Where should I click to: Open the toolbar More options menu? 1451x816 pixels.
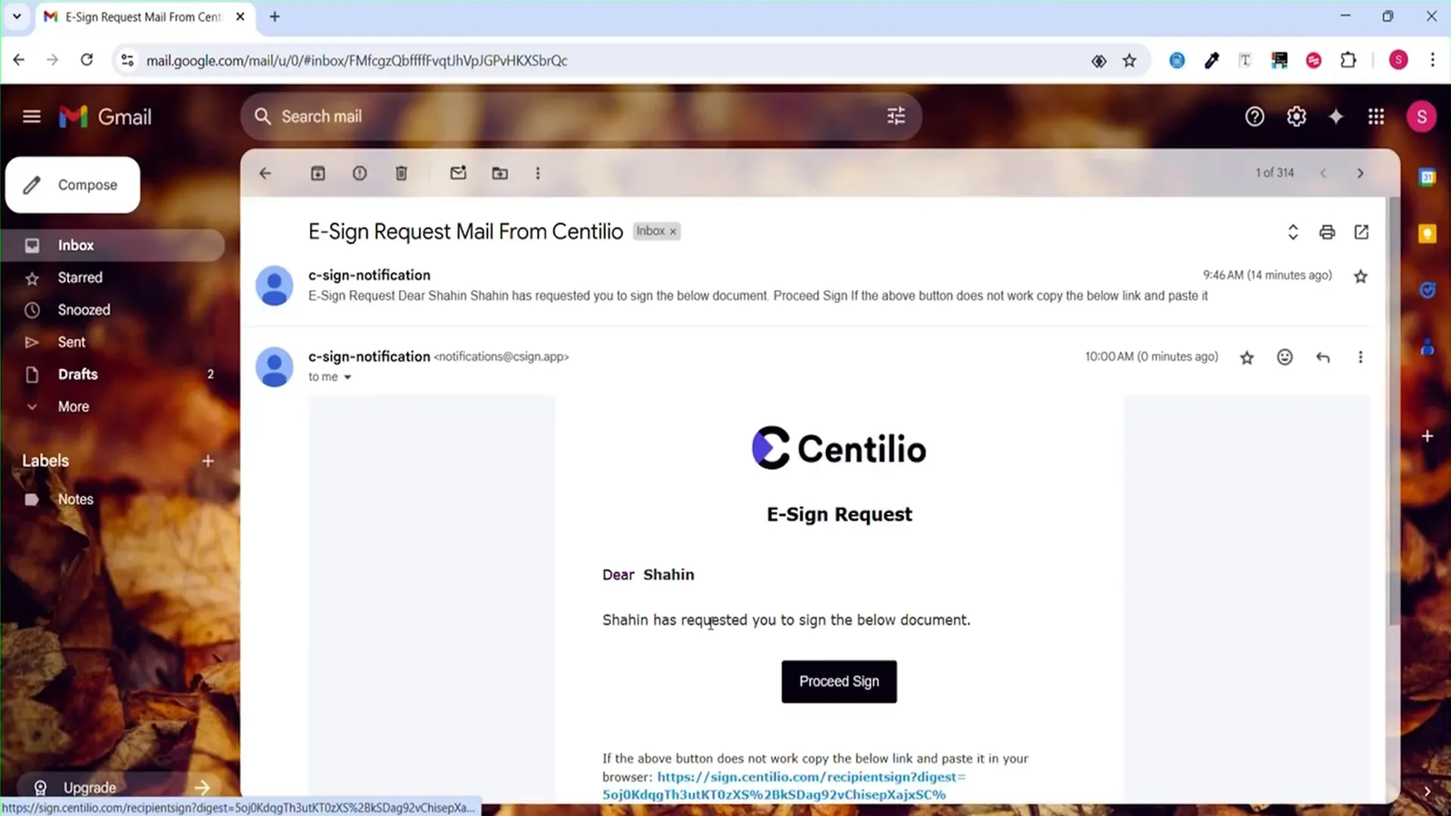point(538,173)
